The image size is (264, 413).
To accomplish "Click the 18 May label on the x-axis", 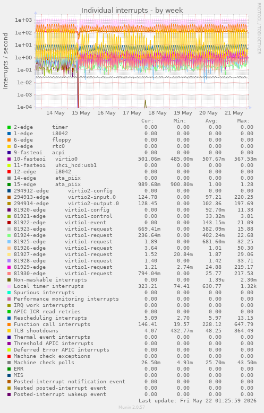I will pyautogui.click(x=157, y=113).
